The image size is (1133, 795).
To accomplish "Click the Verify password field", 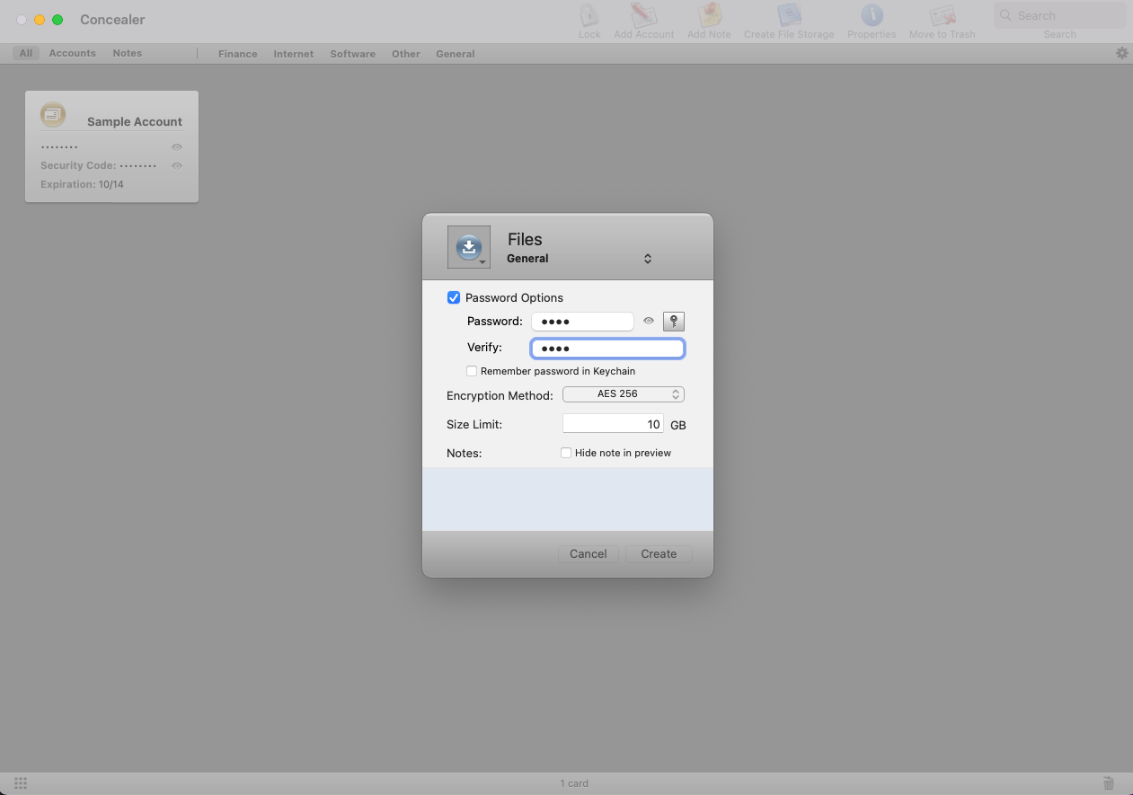I will 607,349.
